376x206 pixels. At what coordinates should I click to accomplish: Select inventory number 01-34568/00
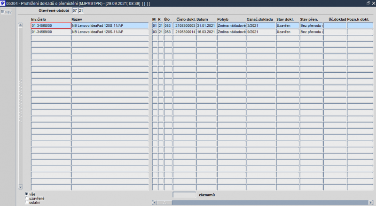51,26
